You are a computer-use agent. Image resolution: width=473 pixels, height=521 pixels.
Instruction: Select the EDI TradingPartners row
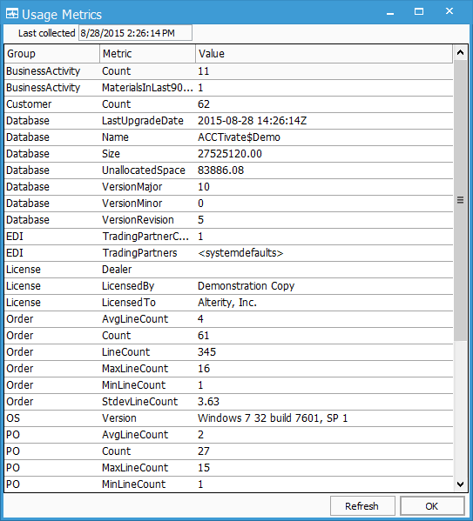coord(229,253)
